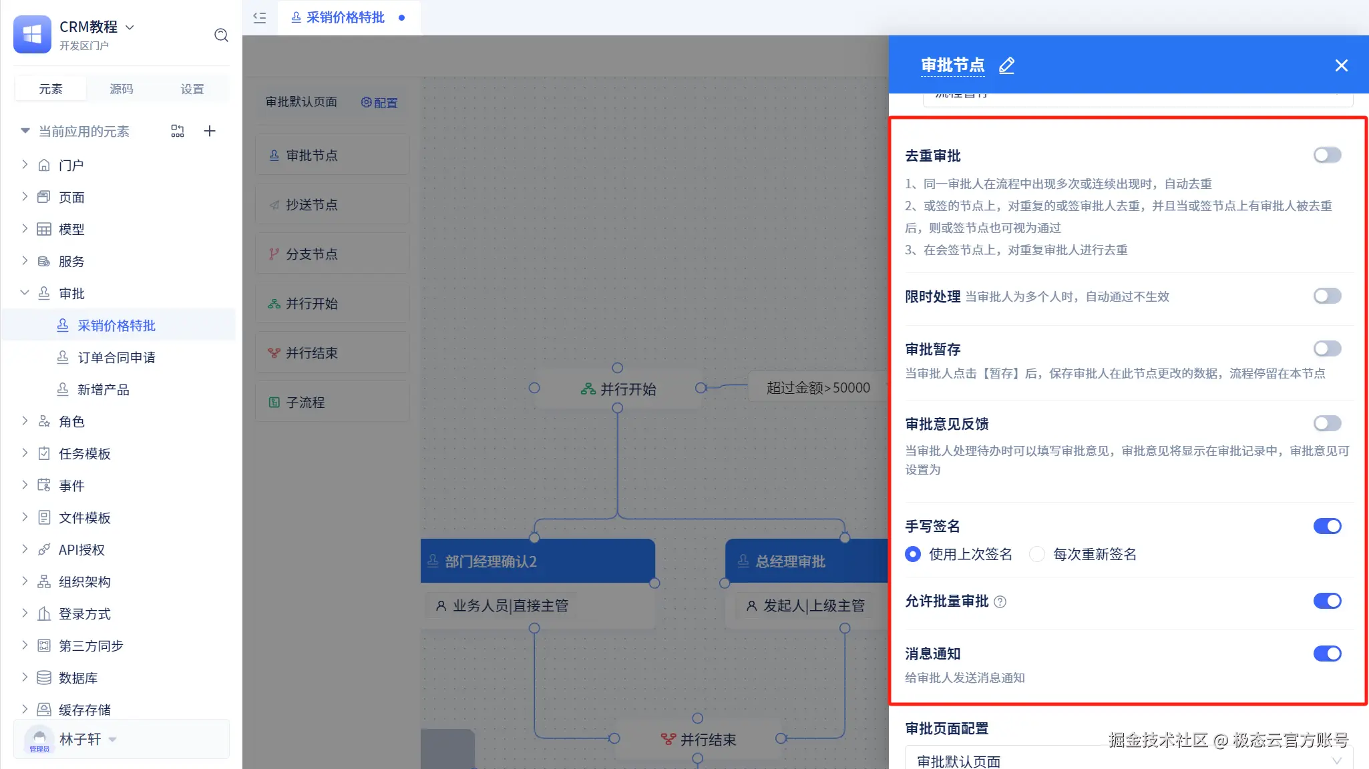The height and width of the screenshot is (769, 1369).
Task: Switch to the 源码 tab
Action: click(x=122, y=89)
